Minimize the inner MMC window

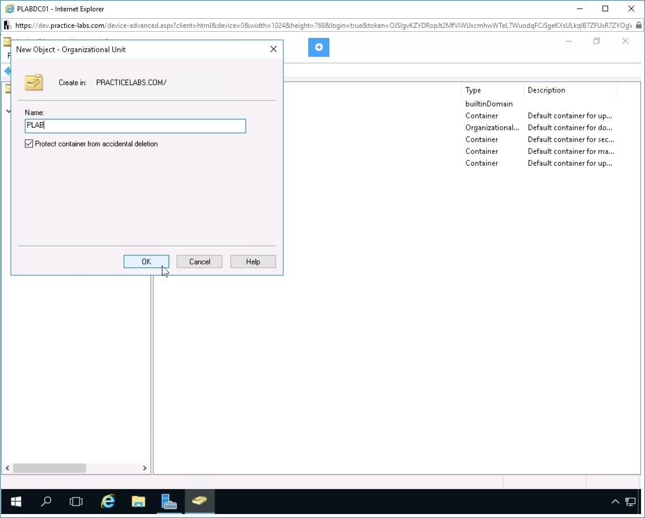(x=568, y=41)
